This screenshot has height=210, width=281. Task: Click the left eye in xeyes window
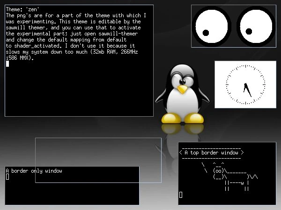[212, 26]
